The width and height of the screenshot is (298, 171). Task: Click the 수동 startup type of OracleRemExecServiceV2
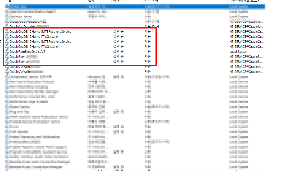pos(148,51)
